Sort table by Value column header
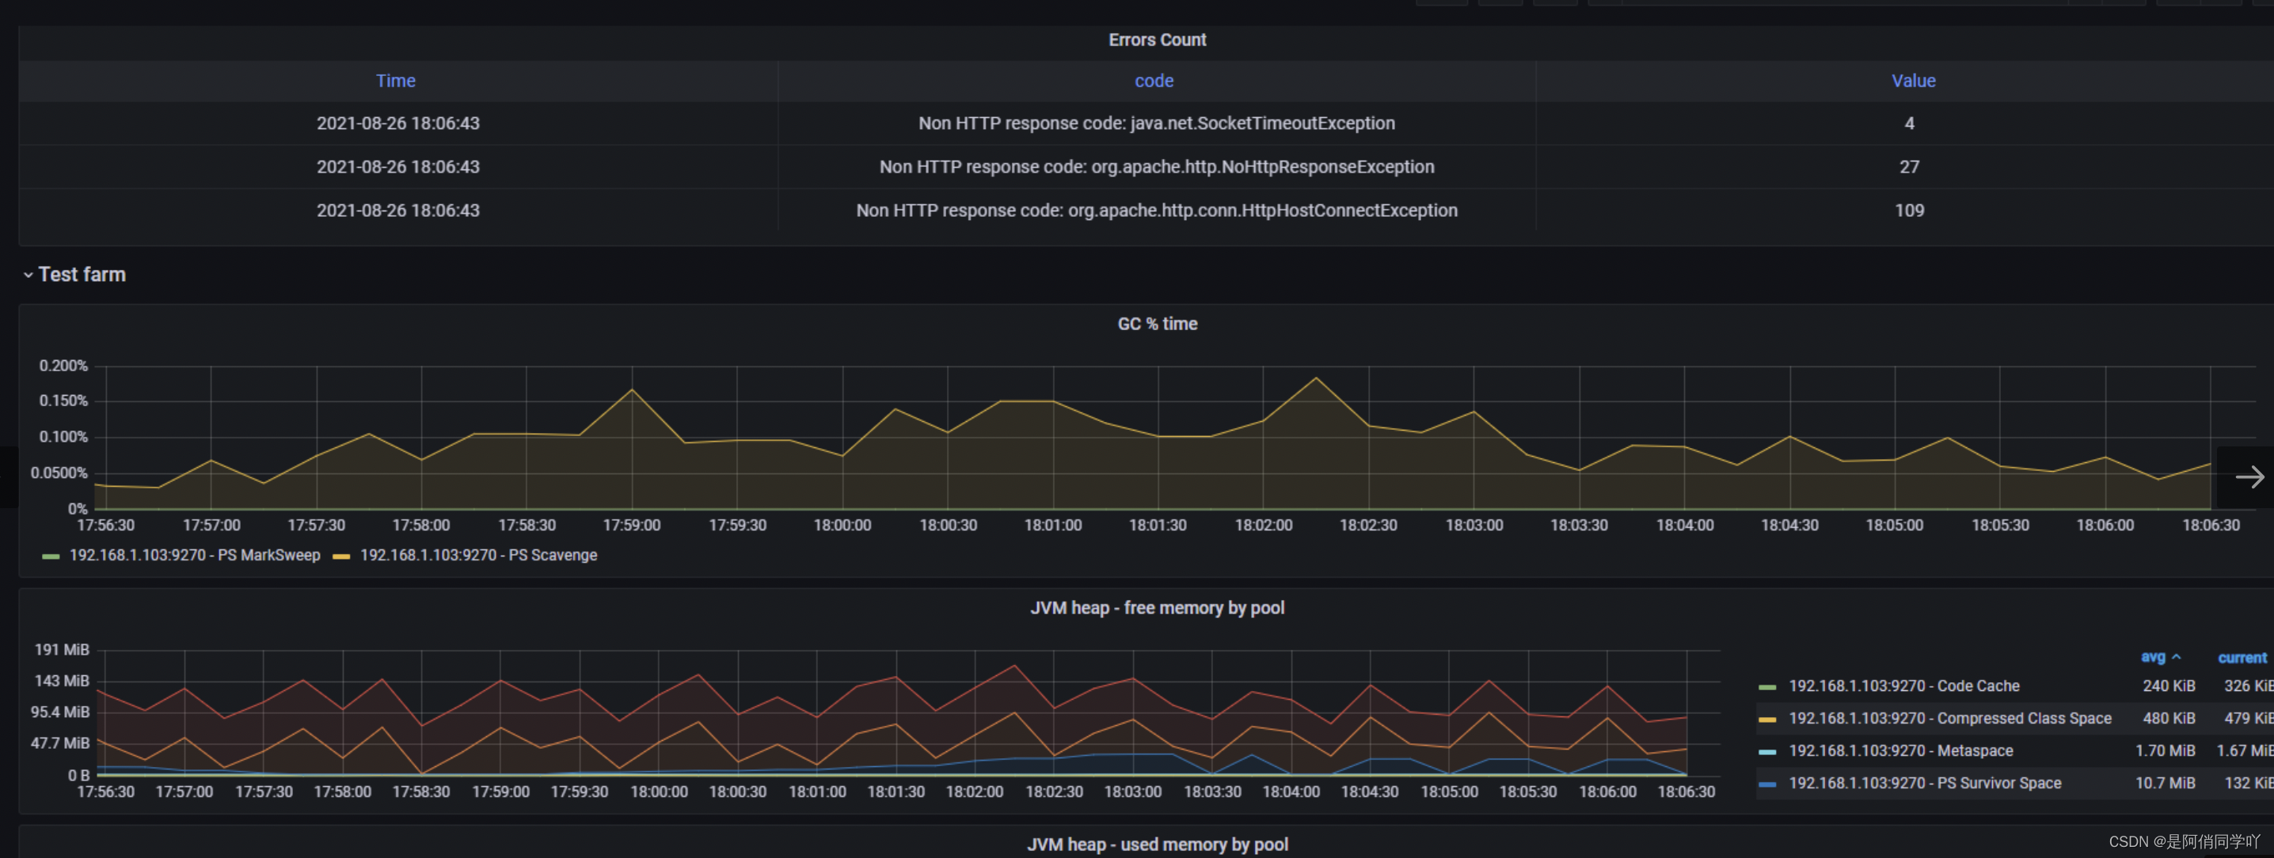 [1913, 82]
